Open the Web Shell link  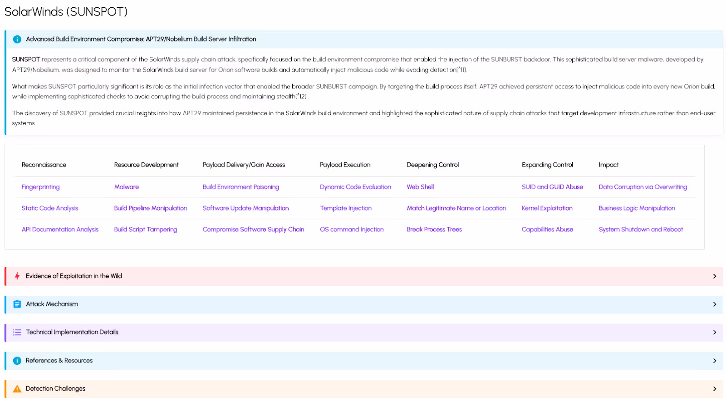(x=420, y=187)
